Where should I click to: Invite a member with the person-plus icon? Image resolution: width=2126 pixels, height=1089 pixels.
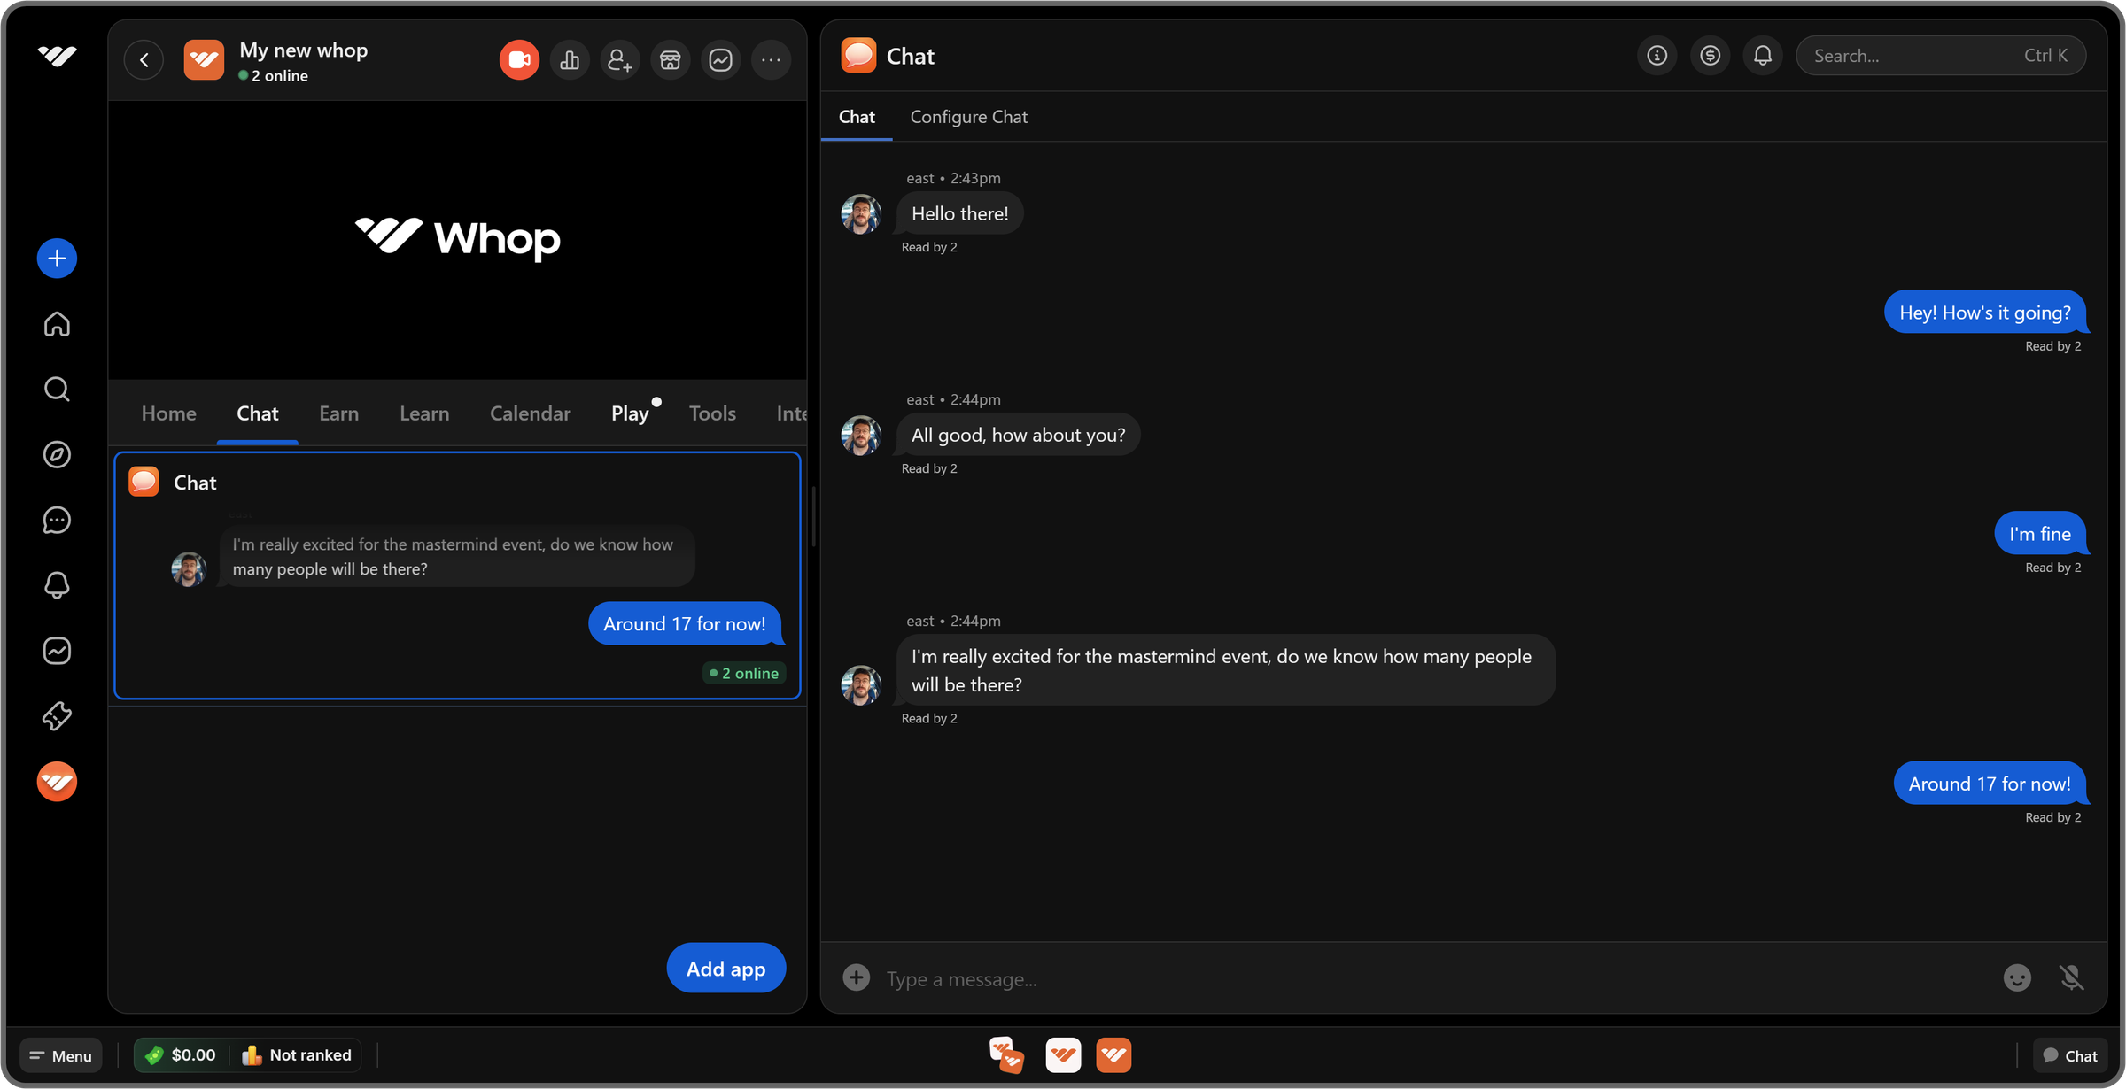click(620, 59)
